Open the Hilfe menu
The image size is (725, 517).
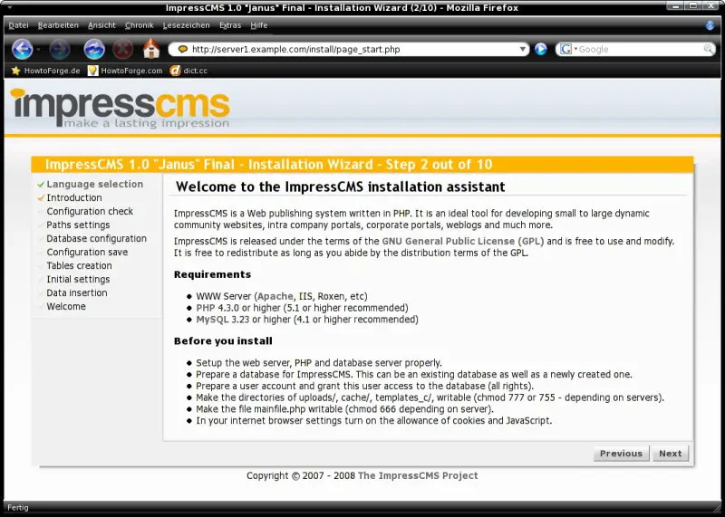click(x=259, y=25)
